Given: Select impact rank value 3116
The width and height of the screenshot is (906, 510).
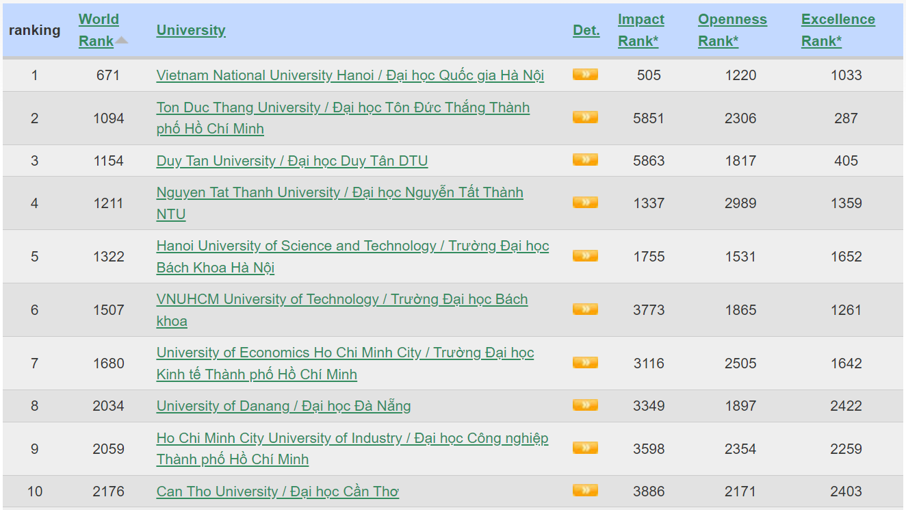Looking at the screenshot, I should pos(649,364).
